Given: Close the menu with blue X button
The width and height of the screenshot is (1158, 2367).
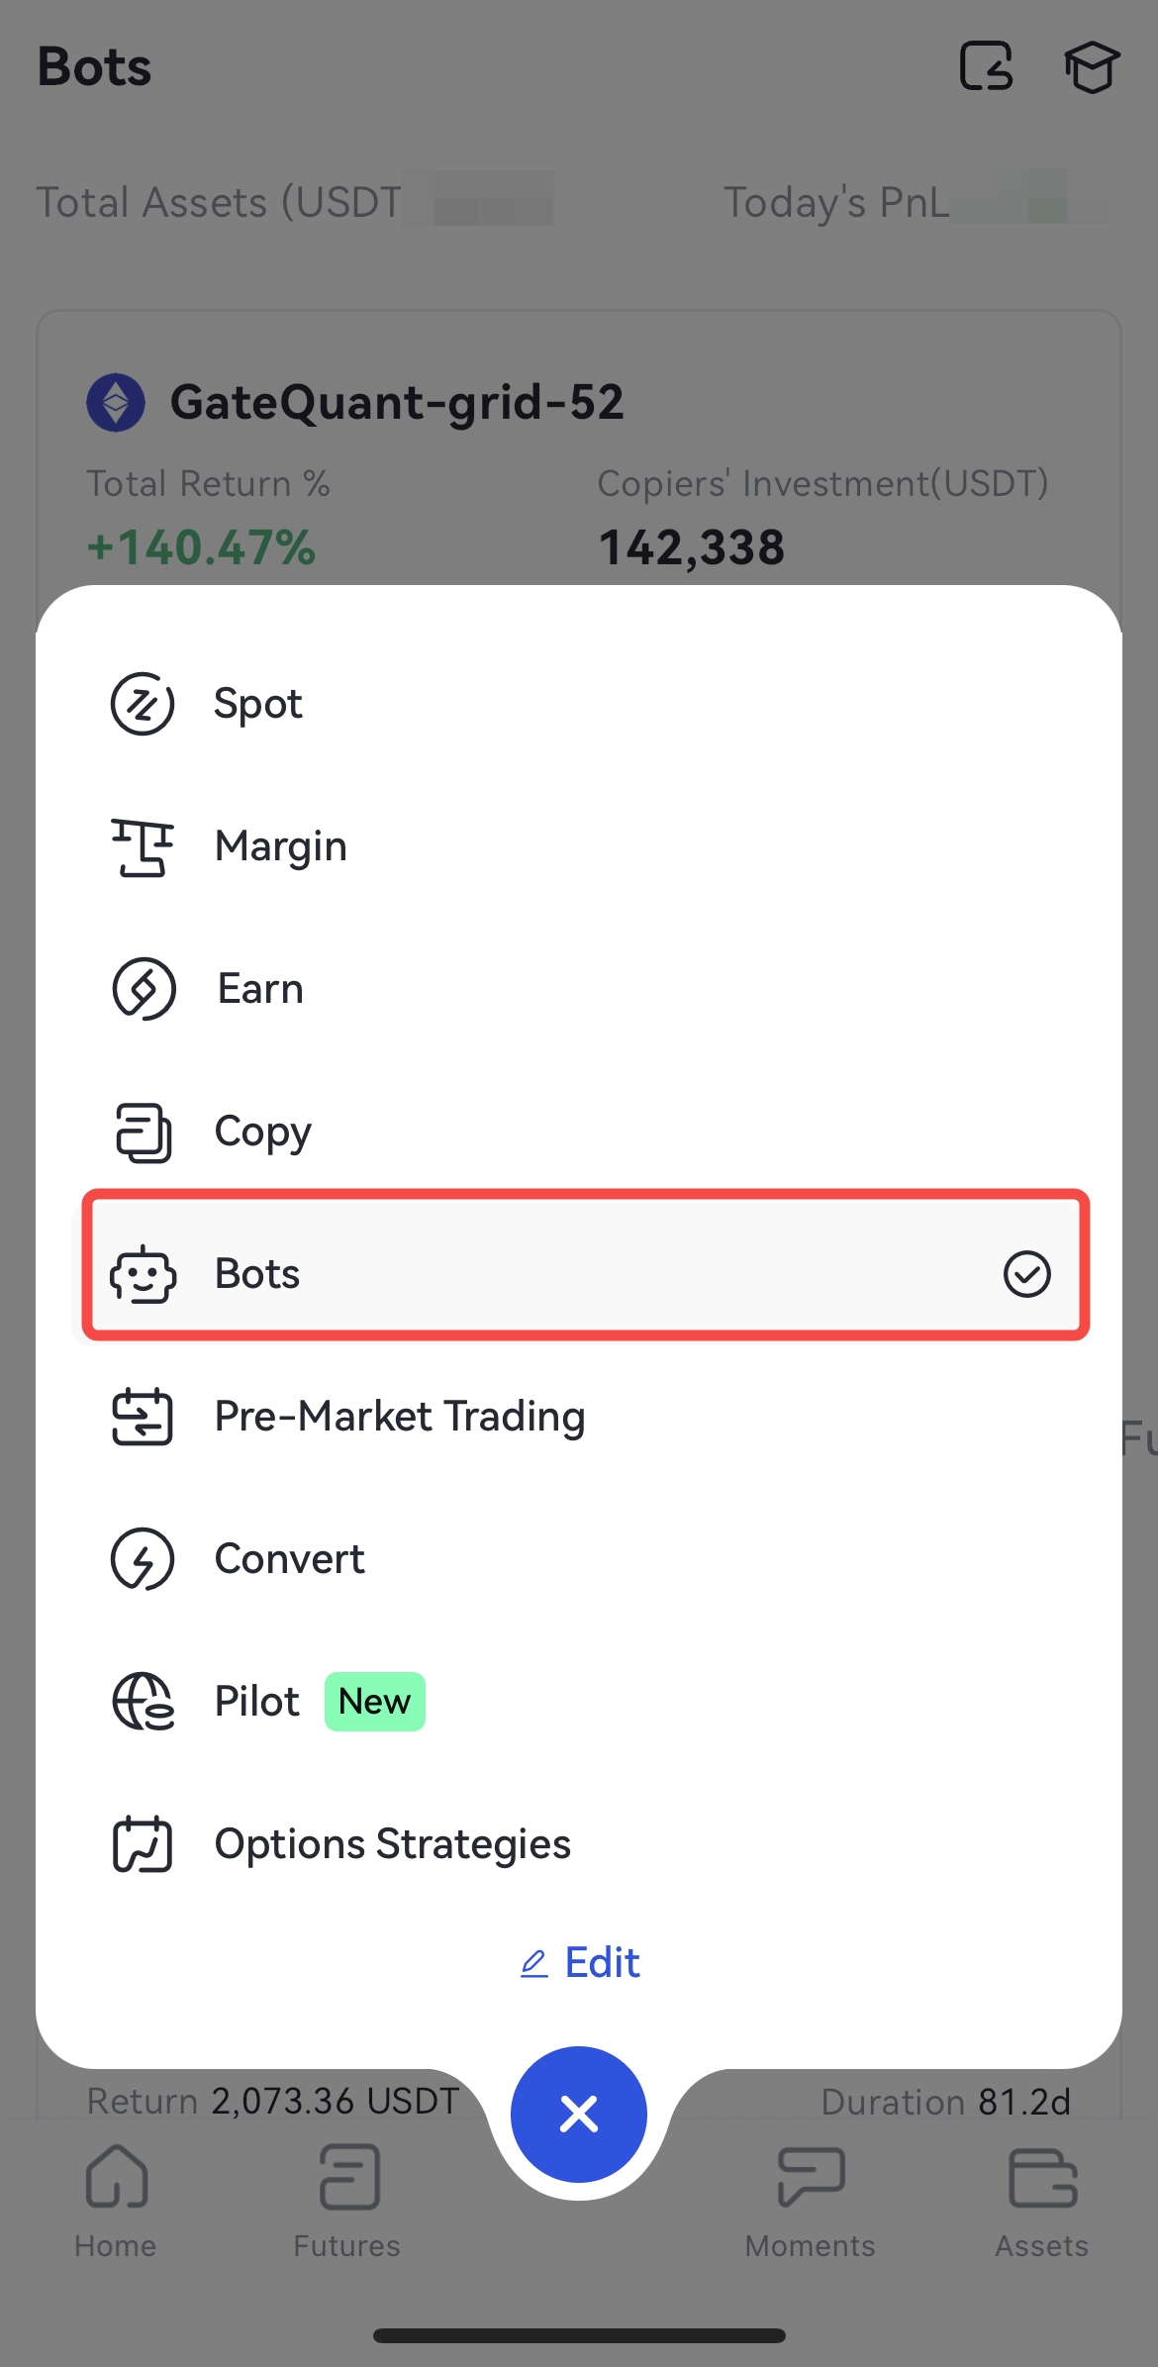Looking at the screenshot, I should 579,2114.
